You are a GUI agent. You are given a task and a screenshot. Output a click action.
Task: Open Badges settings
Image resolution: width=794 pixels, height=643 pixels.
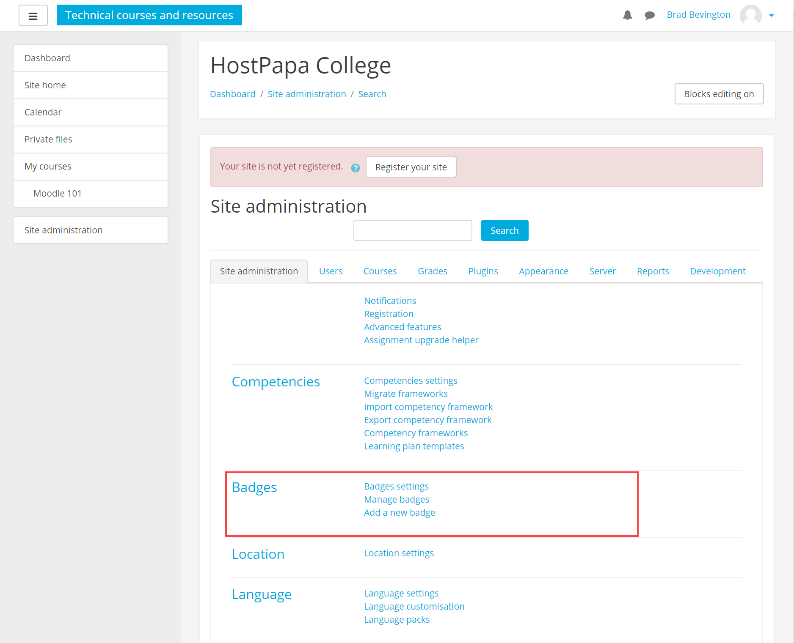click(x=396, y=487)
